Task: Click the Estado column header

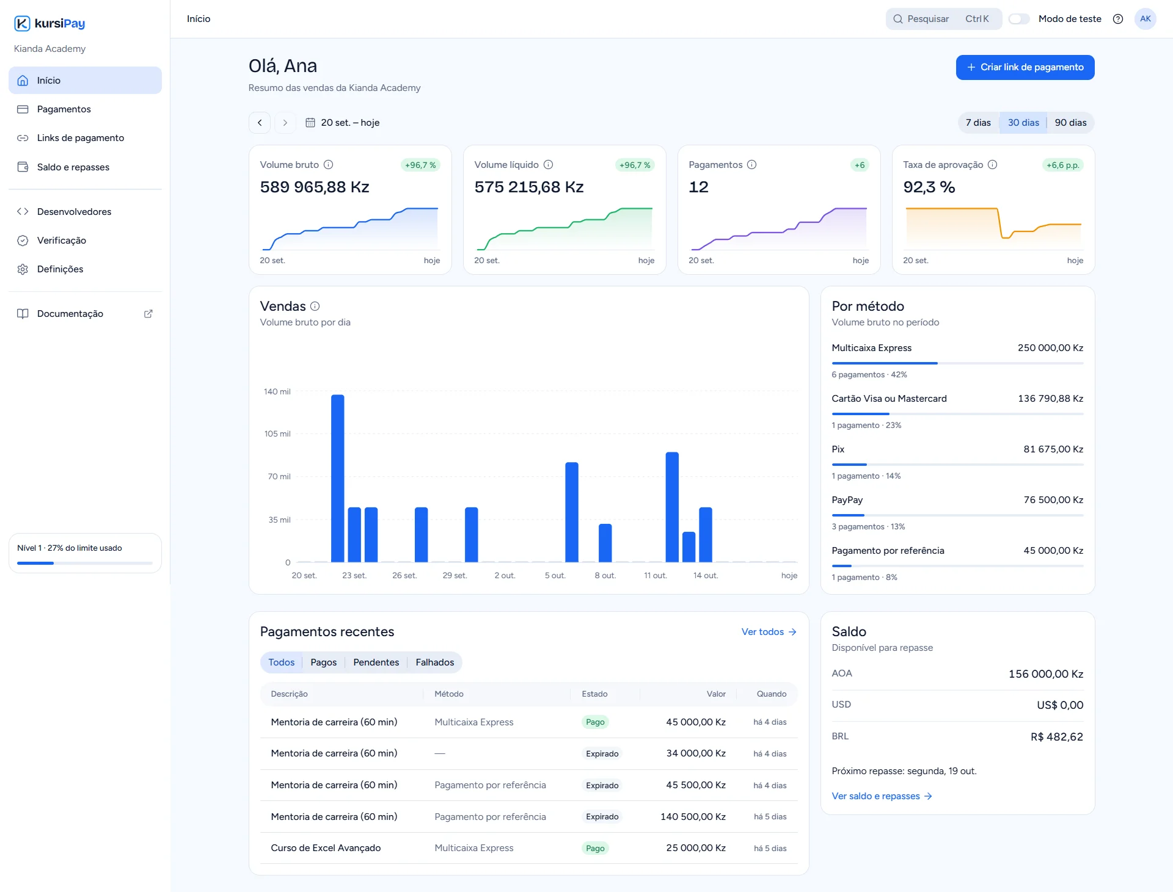Action: click(x=594, y=694)
